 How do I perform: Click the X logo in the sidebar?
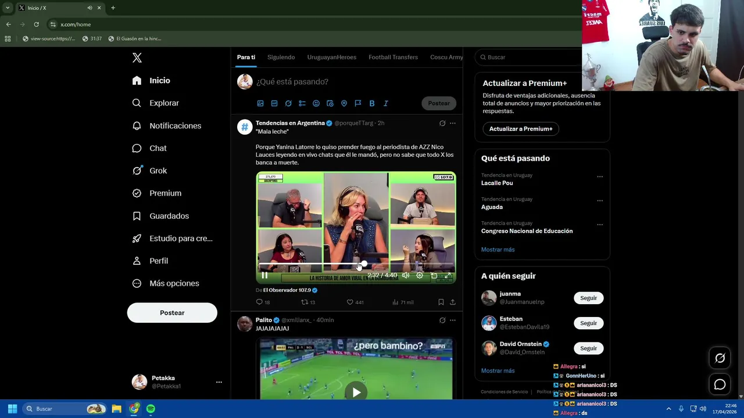click(137, 57)
